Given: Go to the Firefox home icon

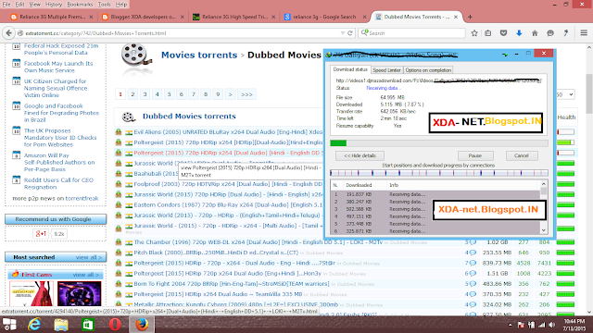Looking at the screenshot, I should [x=535, y=33].
